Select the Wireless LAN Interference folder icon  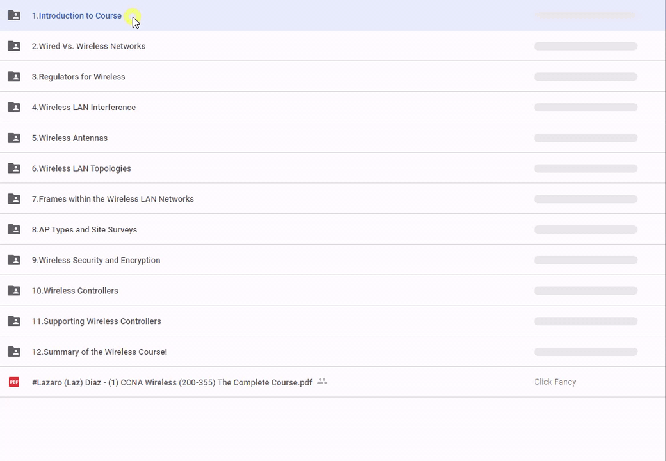pyautogui.click(x=14, y=108)
